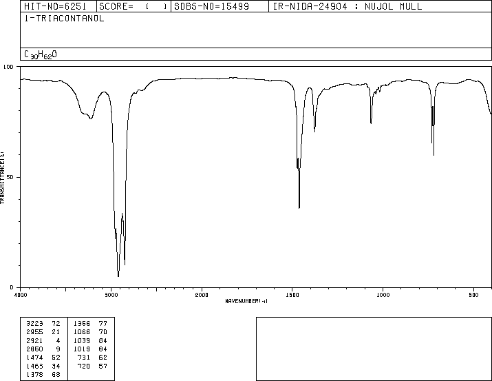492x381 pixels.
Task: Click the 0 transmittance axis label
Action: (12, 287)
